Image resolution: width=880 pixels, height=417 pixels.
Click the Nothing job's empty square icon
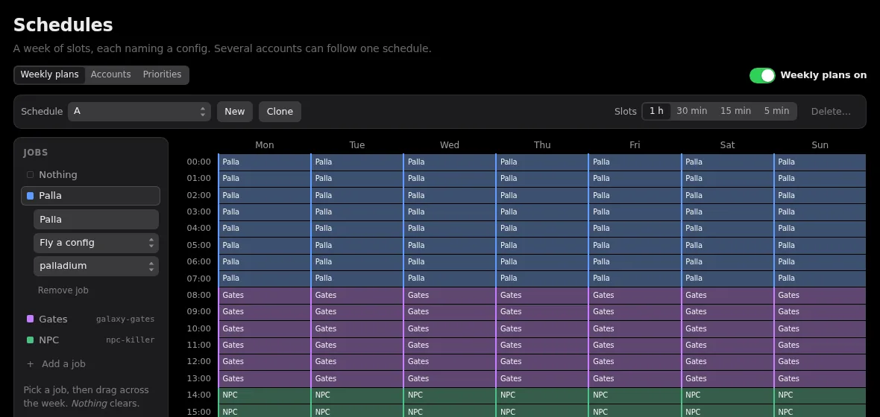coord(31,175)
